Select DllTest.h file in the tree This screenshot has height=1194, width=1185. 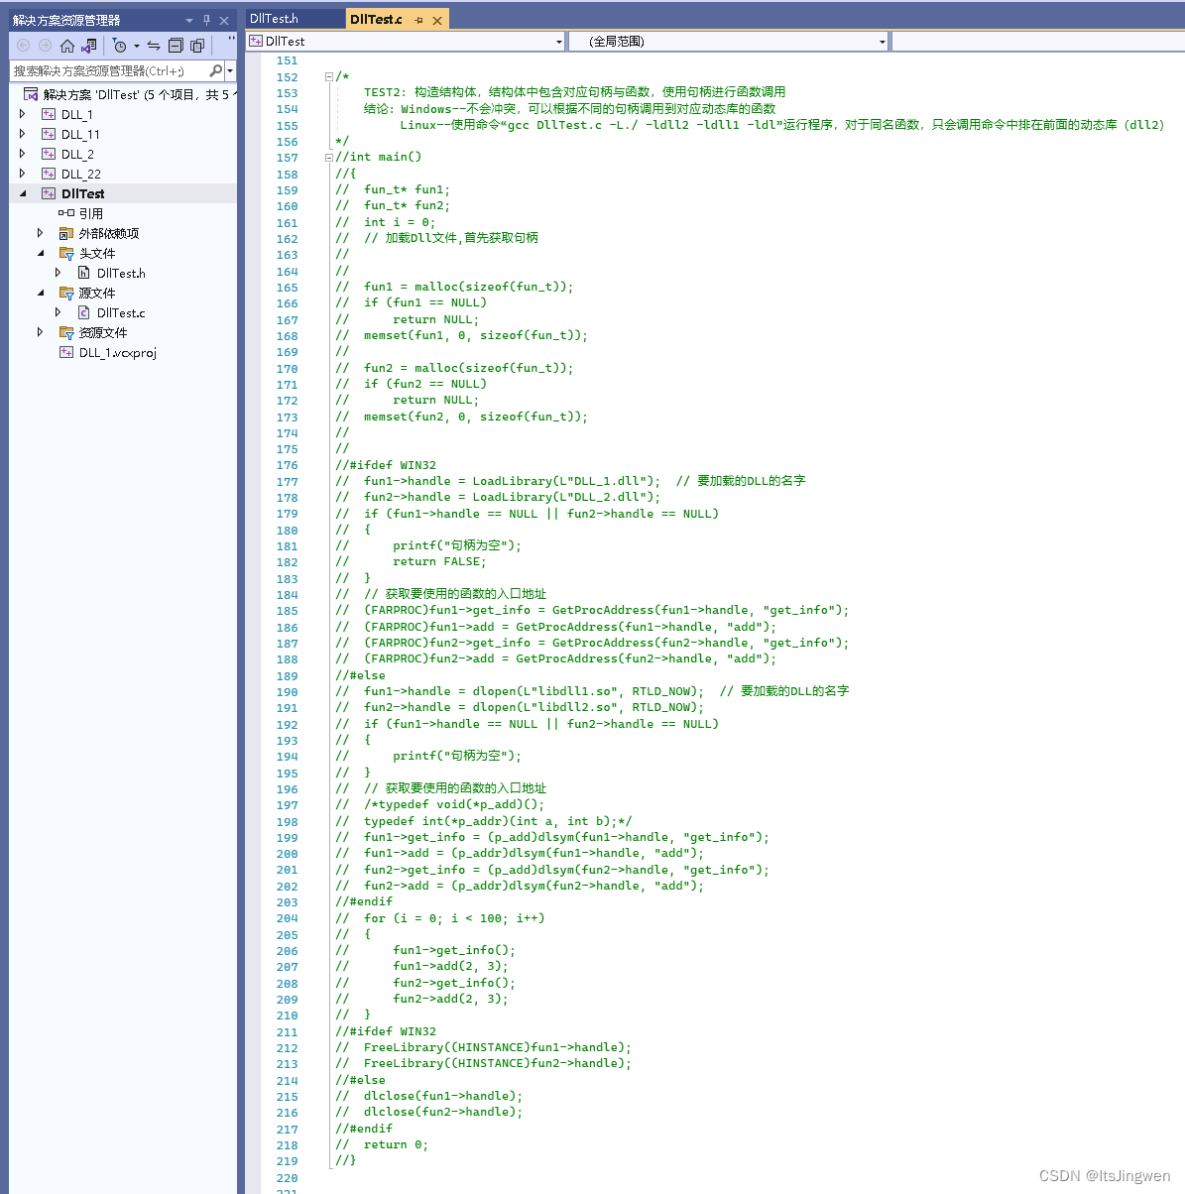point(121,273)
